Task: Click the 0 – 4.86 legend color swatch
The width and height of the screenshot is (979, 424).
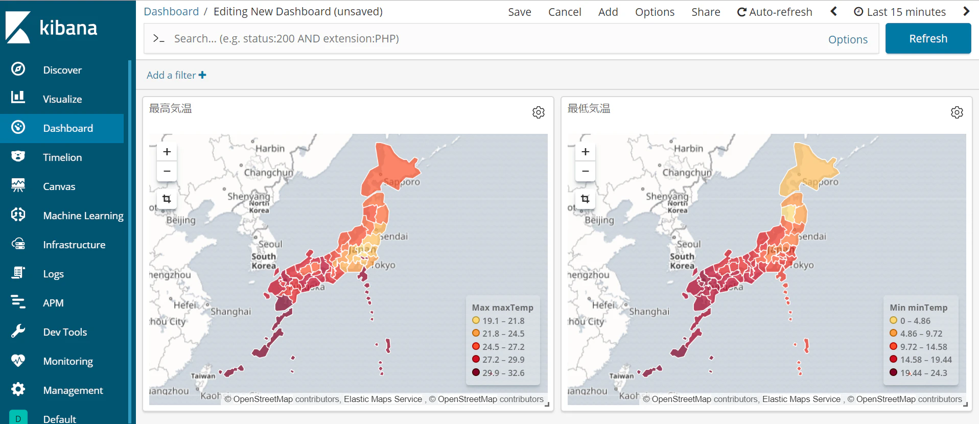Action: (x=894, y=320)
